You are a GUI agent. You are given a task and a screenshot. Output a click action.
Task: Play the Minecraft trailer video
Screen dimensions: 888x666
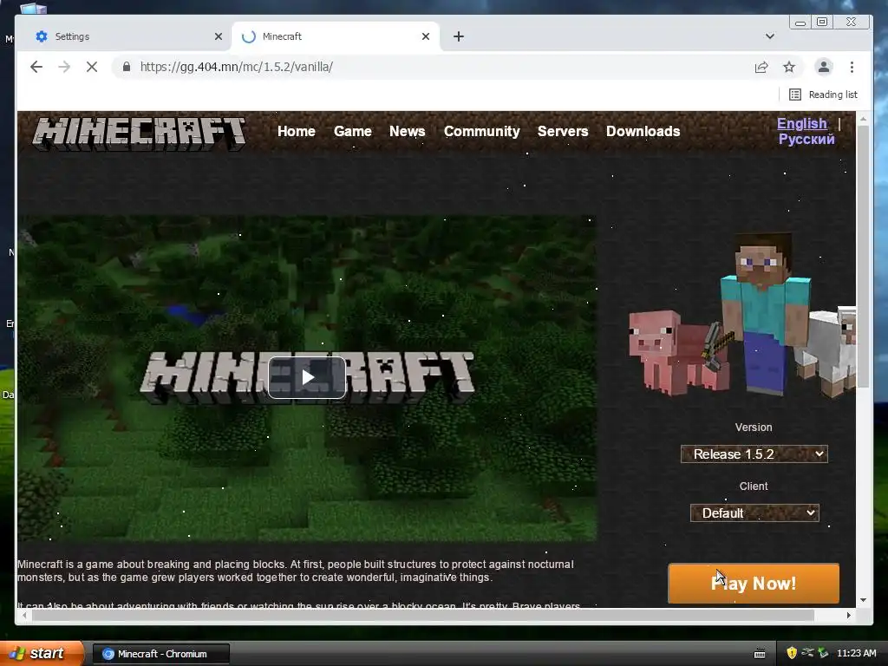point(307,378)
